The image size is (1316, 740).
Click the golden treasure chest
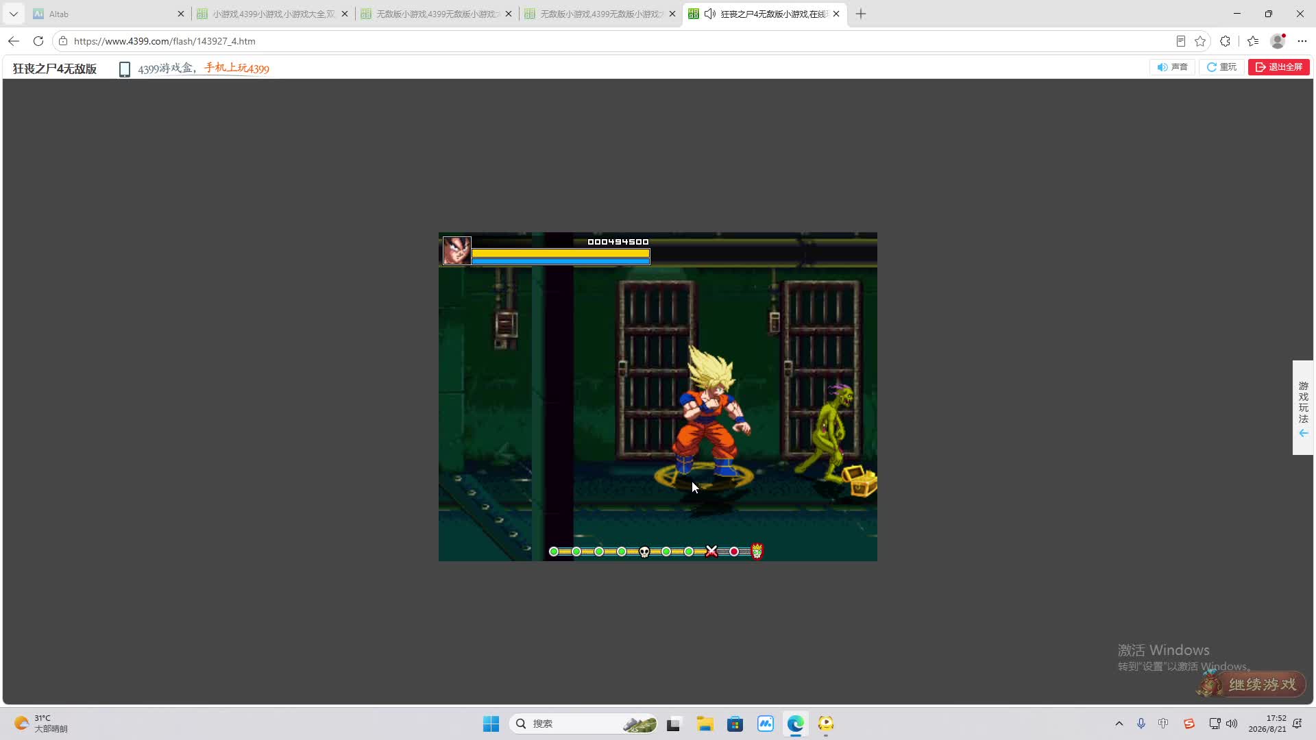[x=860, y=480]
